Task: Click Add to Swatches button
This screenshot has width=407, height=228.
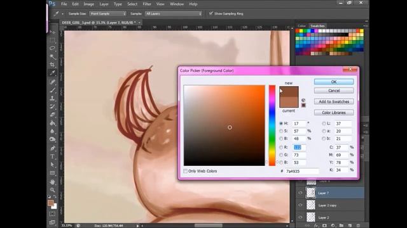Action: [x=334, y=101]
